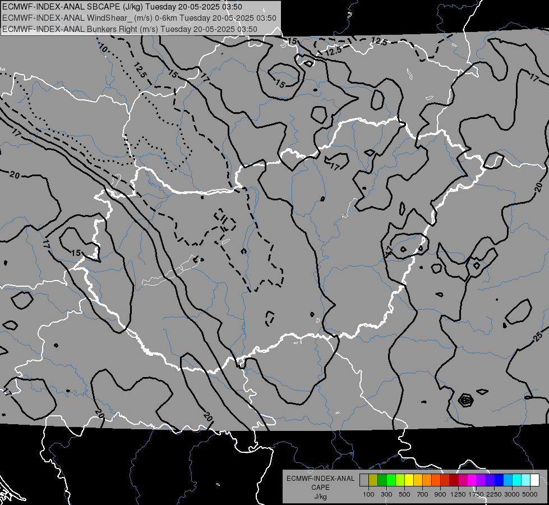Select the brick red swatch starting at 900

(x=445, y=480)
